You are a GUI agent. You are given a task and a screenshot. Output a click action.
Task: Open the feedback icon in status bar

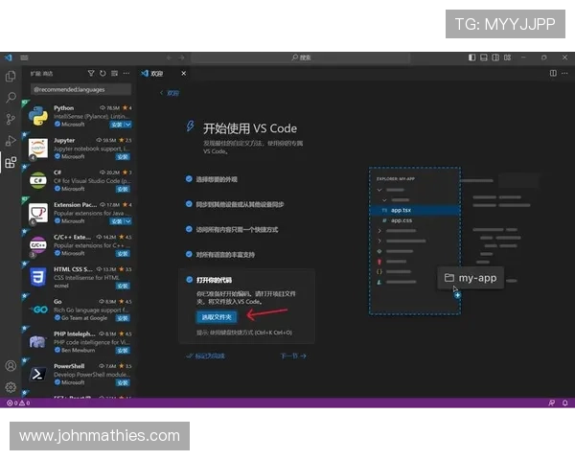[x=552, y=402]
